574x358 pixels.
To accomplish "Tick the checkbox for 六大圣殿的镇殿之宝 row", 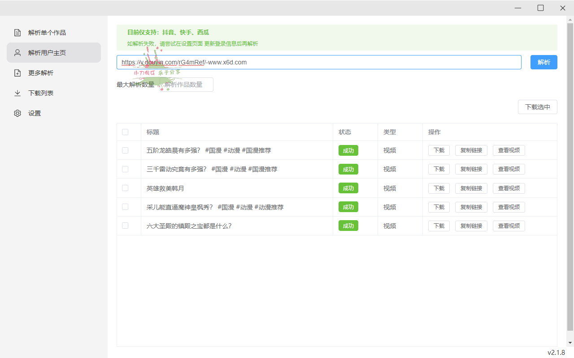I will tap(125, 226).
